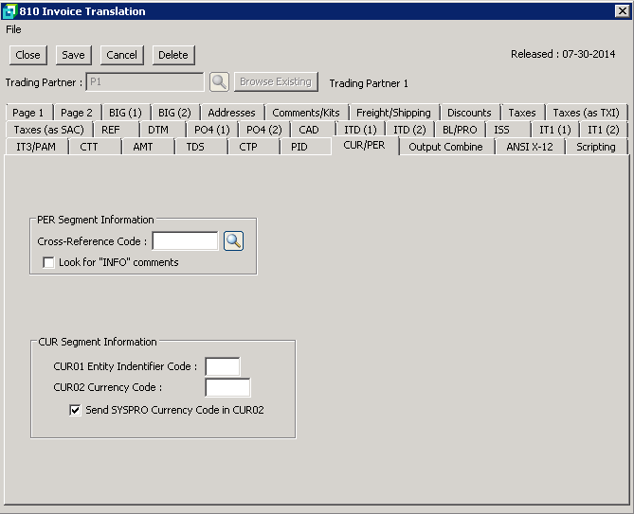Screen dimensions: 634x514
Task: Click the Cross-Reference Code lookup magnifier icon
Action: coord(233,241)
